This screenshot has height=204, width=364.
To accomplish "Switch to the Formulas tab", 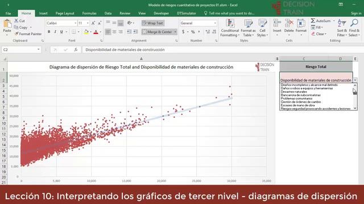I will coord(89,13).
